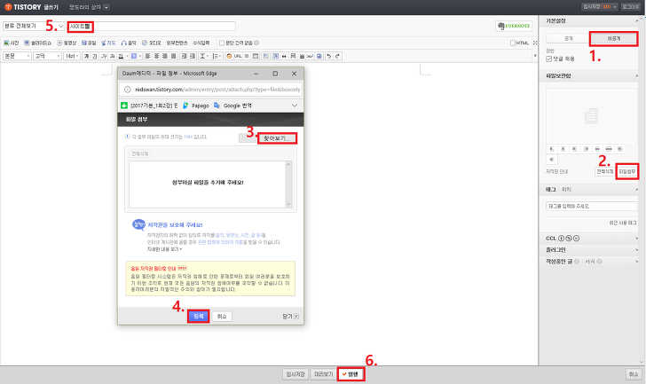The width and height of the screenshot is (646, 384).
Task: Toggle the HTML mode checkbox
Action: (513, 43)
